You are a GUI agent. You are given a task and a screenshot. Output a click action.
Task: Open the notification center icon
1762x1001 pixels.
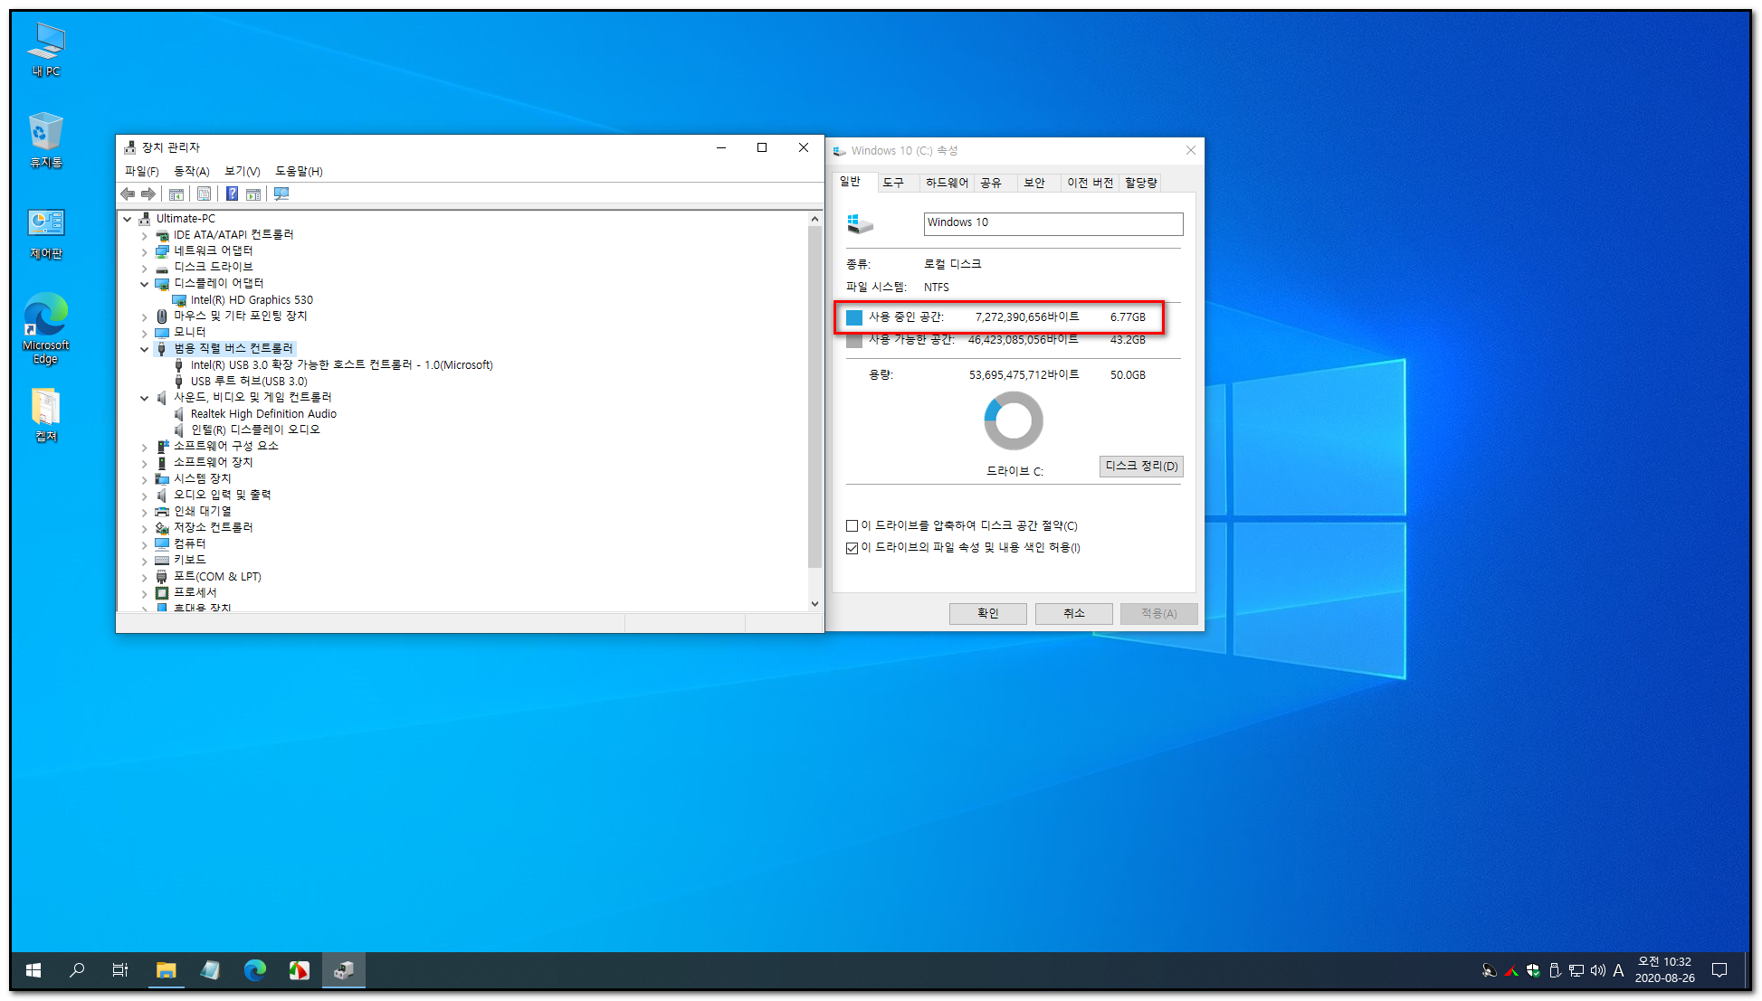click(x=1719, y=970)
